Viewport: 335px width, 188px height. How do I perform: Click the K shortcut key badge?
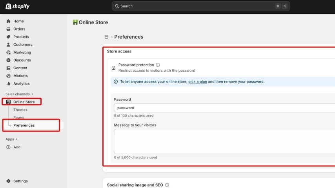tap(284, 6)
